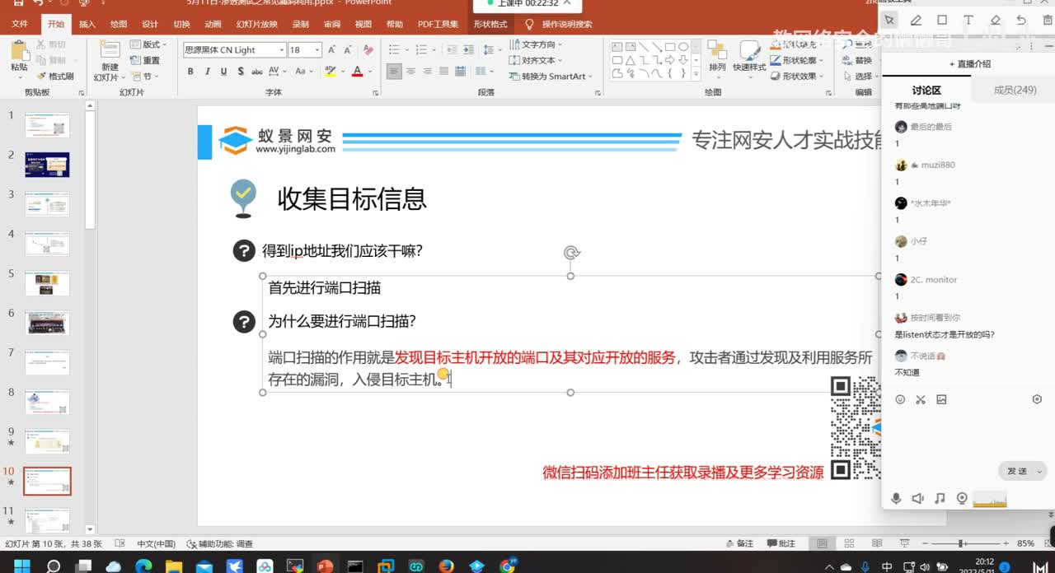
Task: Toggle strikethrough (abc)
Action: click(256, 72)
